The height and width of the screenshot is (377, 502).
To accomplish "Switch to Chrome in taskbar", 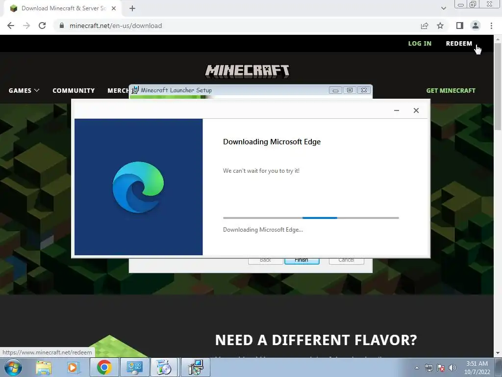I will coord(104,367).
